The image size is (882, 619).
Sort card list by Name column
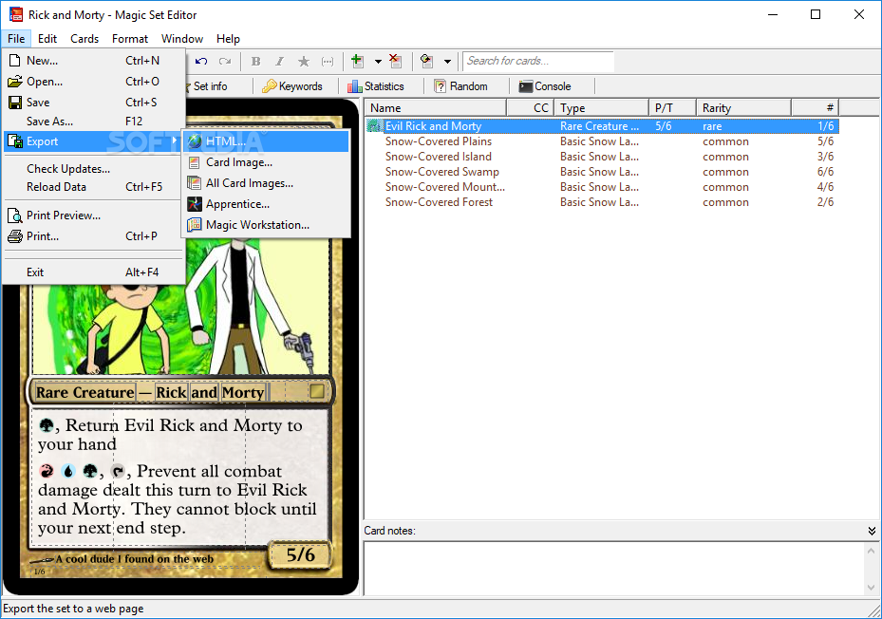click(x=436, y=107)
